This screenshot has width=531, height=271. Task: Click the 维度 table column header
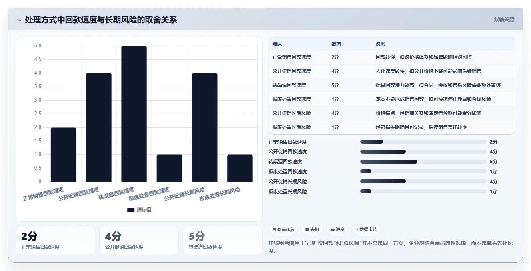click(277, 44)
